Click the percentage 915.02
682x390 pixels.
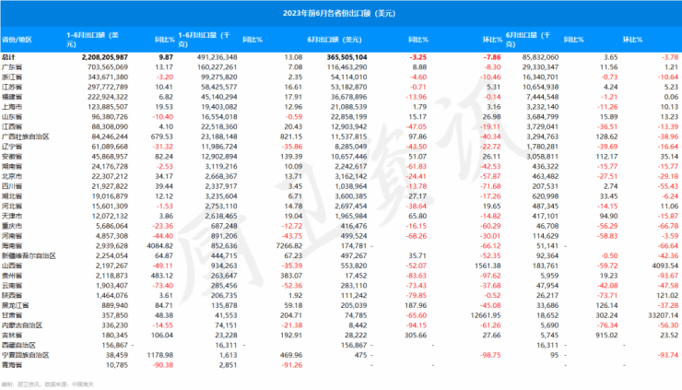[606, 336]
